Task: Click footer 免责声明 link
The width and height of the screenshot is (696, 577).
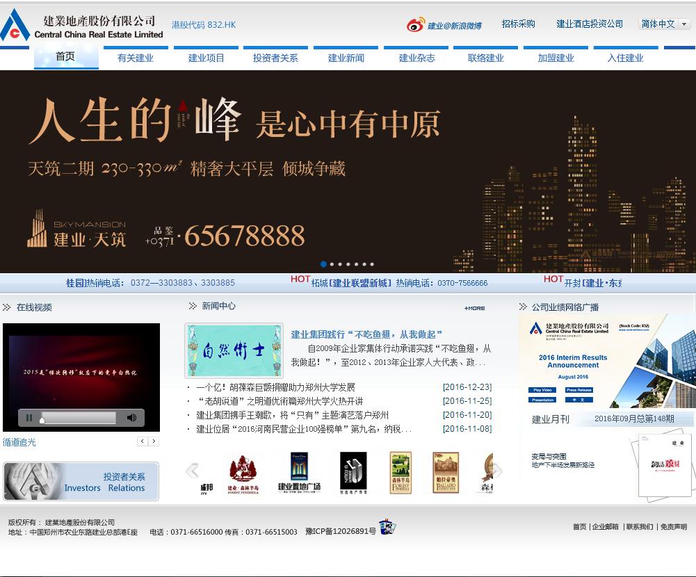Action: click(x=674, y=527)
